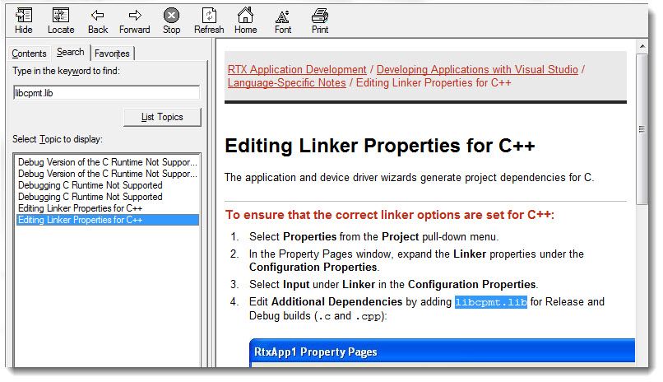
Task: Open the Font options icon
Action: click(x=283, y=20)
